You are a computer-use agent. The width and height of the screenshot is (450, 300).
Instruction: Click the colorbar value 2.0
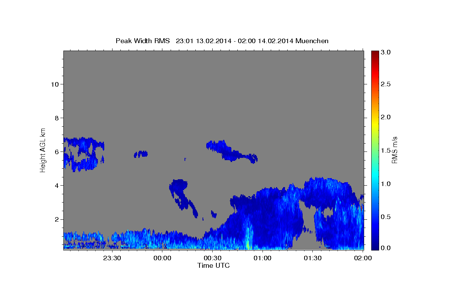click(386, 117)
